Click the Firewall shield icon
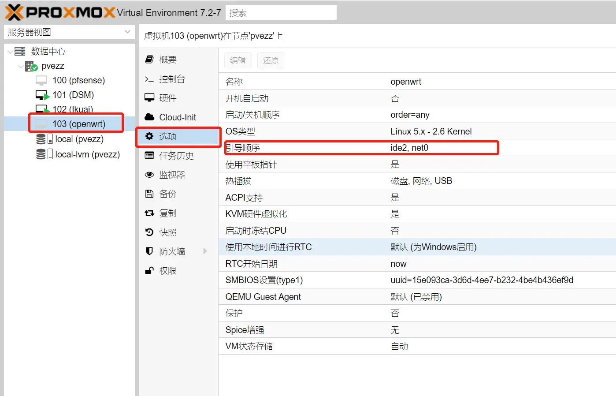 [149, 251]
